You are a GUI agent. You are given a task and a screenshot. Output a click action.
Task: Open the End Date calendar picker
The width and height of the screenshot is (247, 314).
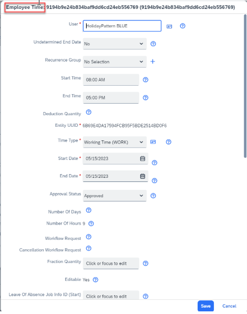pyautogui.click(x=142, y=176)
